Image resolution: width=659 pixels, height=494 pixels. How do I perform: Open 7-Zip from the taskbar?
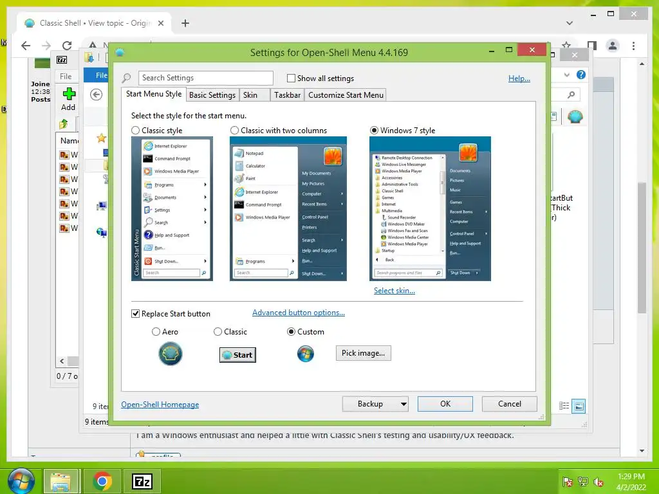pyautogui.click(x=142, y=481)
